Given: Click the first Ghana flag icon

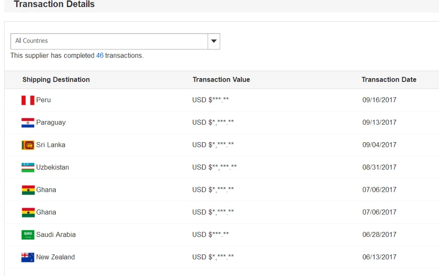Looking at the screenshot, I should (27, 190).
